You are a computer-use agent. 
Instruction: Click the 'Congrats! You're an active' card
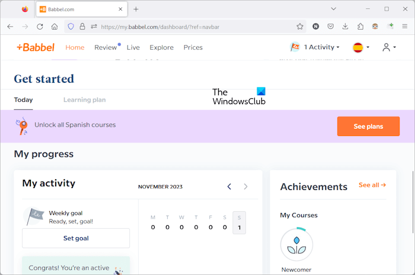[x=76, y=266]
